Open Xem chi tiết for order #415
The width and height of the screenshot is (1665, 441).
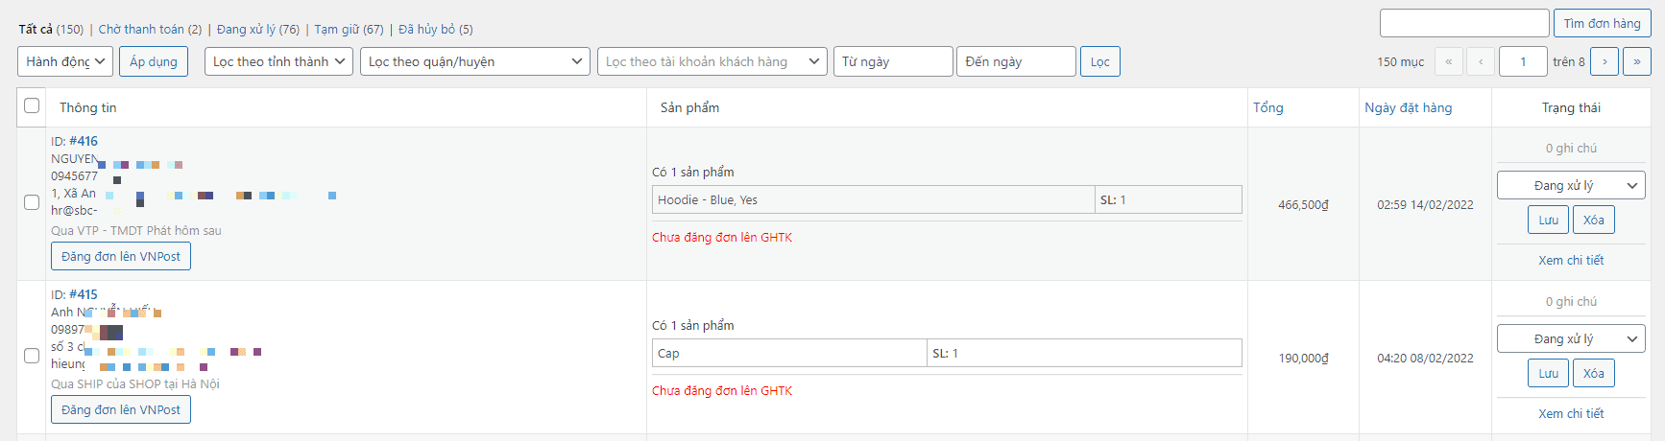pyautogui.click(x=1571, y=413)
